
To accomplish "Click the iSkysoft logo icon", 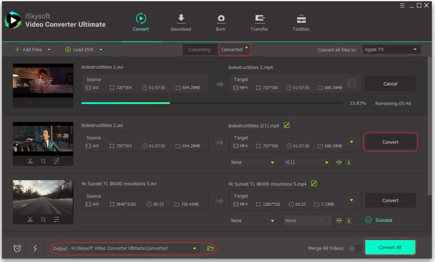I will click(13, 20).
